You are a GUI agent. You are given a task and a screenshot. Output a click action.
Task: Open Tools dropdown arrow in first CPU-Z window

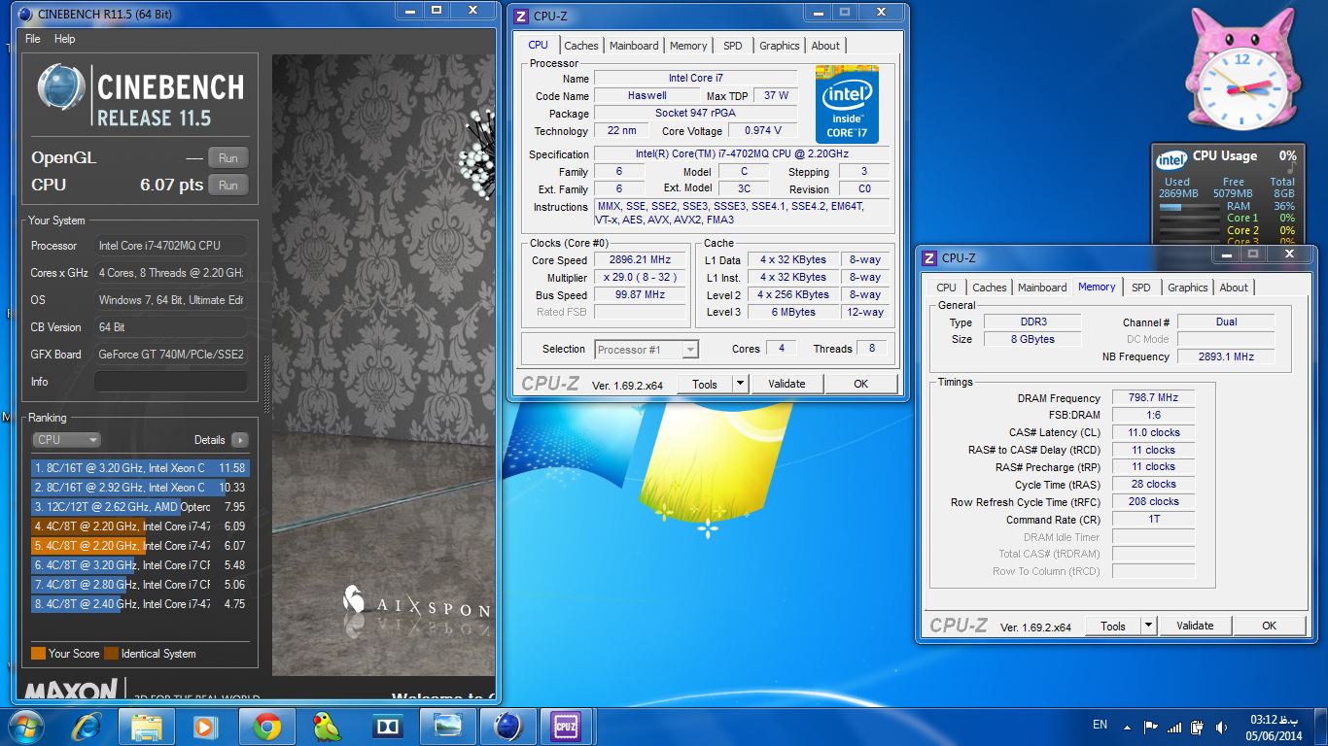coord(740,384)
